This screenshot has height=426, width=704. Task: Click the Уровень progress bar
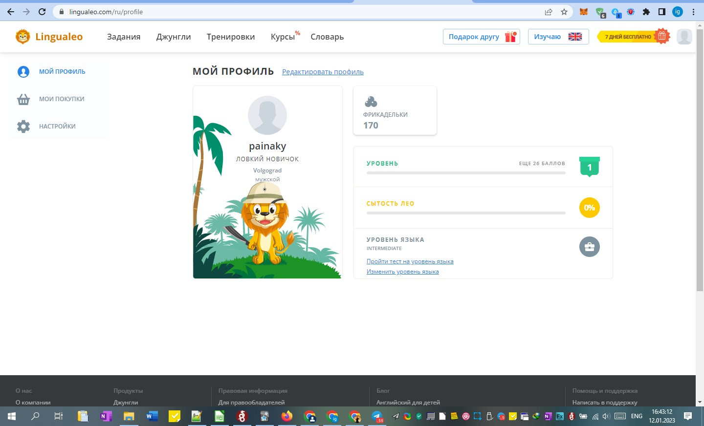point(466,173)
